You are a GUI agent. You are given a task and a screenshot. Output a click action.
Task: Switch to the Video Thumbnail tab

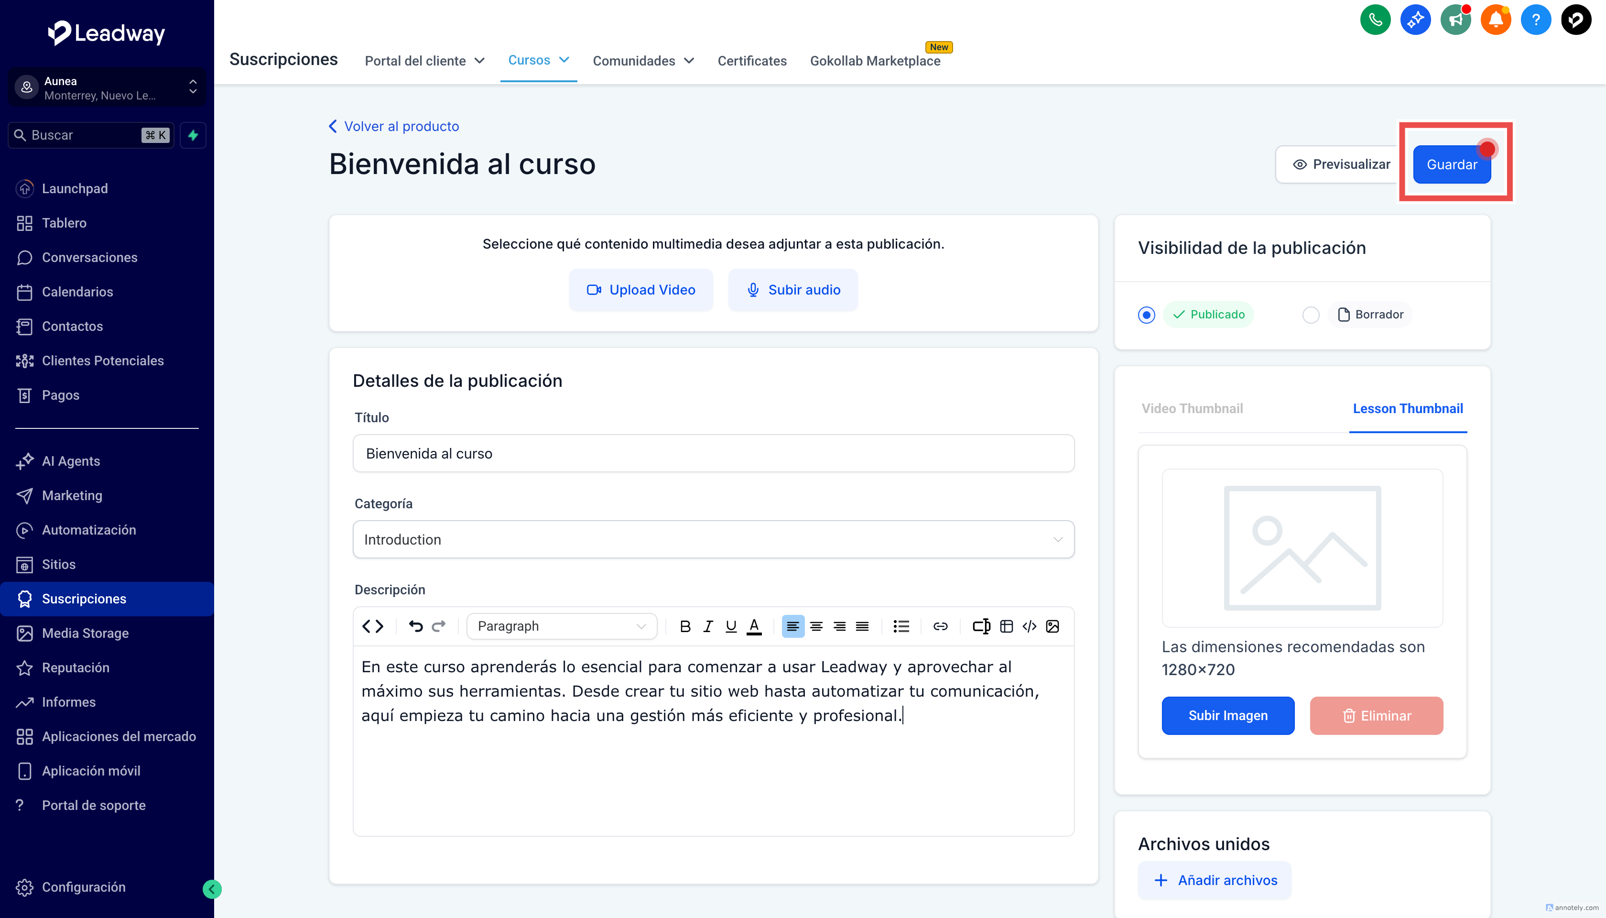tap(1192, 409)
